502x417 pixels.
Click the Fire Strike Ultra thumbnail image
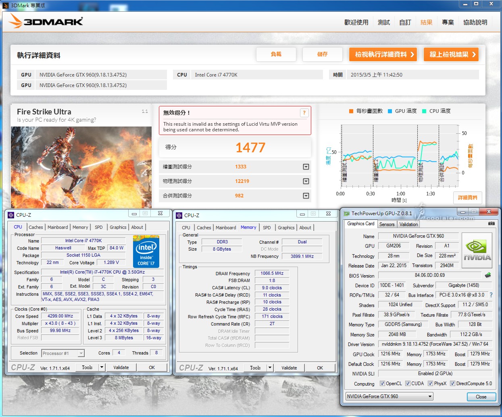pos(81,167)
